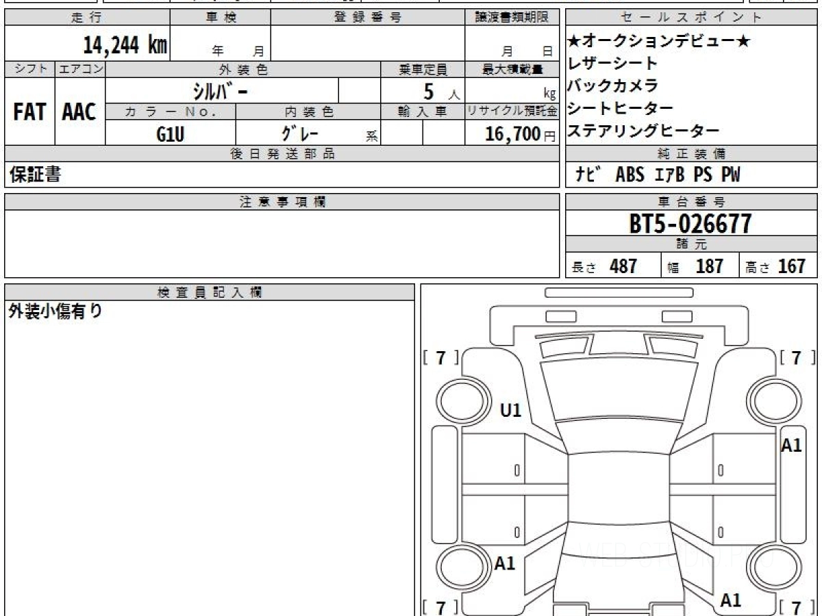822x616 pixels.
Task: Click the chassis number BT5-026677
Action: 690,223
